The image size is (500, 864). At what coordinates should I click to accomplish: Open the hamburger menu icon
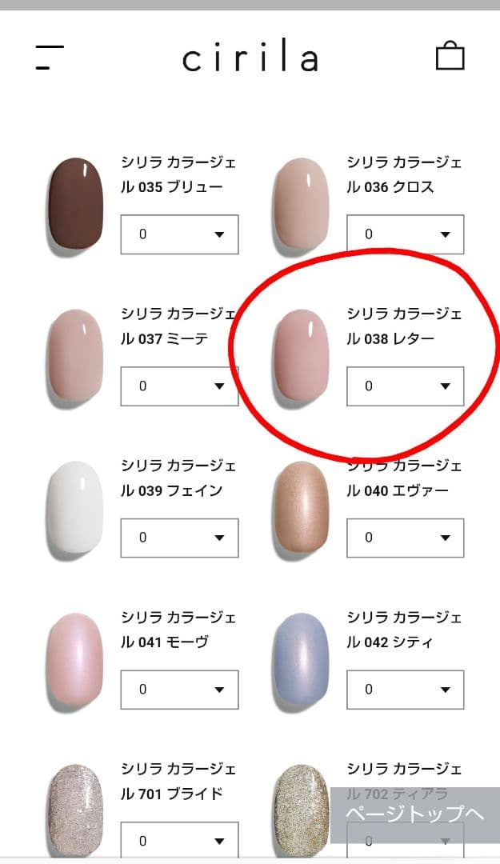[50, 58]
